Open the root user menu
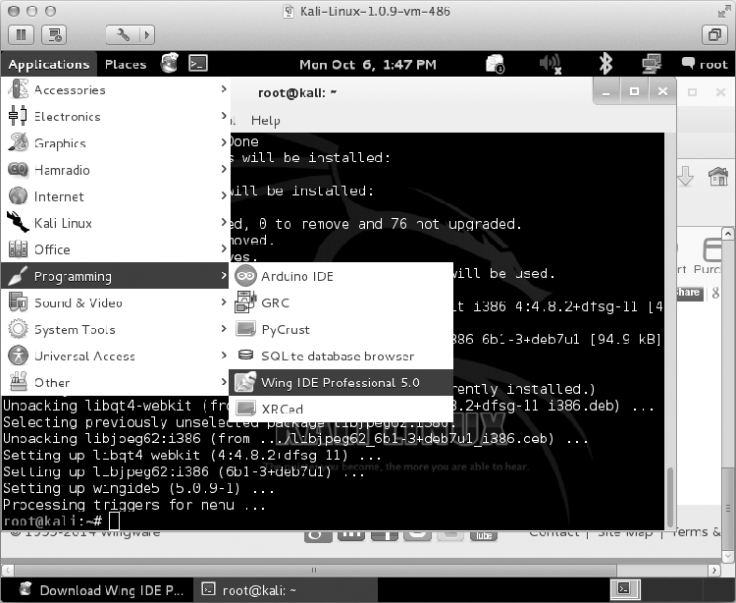 point(704,64)
